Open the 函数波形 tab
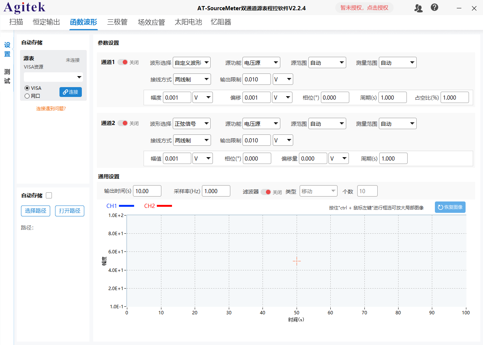483x345 pixels. [84, 22]
